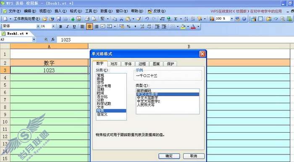The height and width of the screenshot is (162, 294).
Task: Select 自定义 in the category list
Action: (102, 114)
